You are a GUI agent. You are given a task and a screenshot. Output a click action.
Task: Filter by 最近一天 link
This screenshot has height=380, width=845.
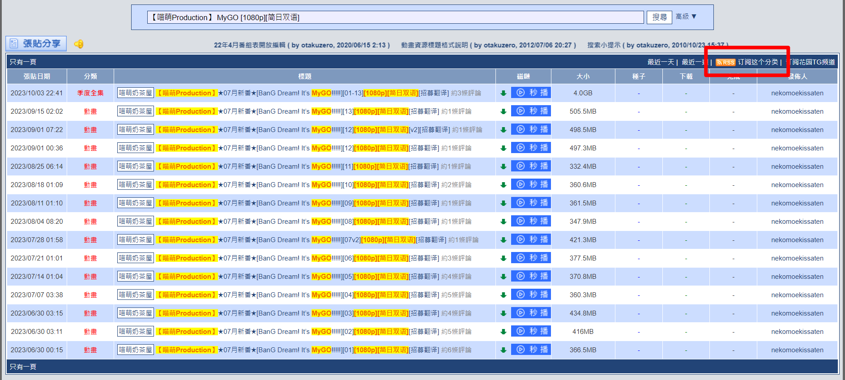661,62
